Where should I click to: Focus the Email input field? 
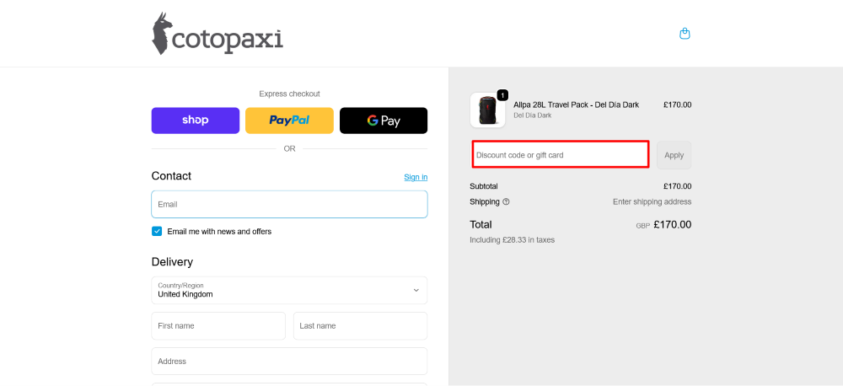(x=289, y=204)
